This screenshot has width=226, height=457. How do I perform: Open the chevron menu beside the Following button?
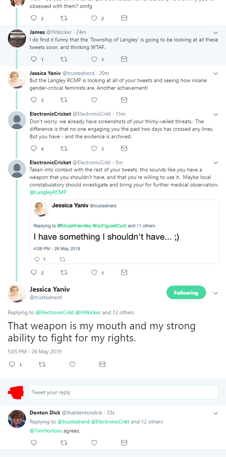pyautogui.click(x=216, y=293)
